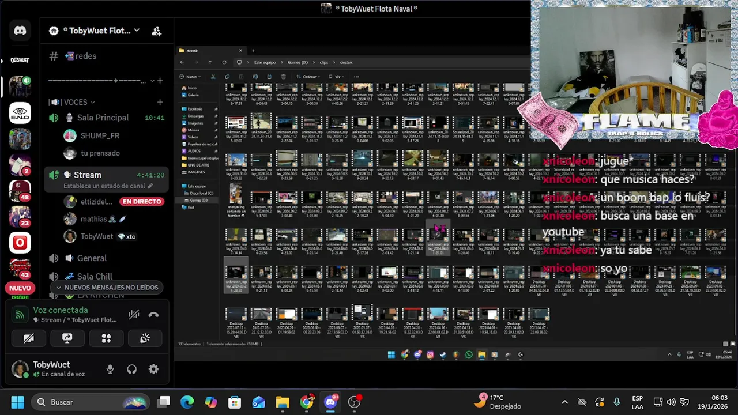Open volume control in system tray
738x415 pixels.
pos(671,402)
